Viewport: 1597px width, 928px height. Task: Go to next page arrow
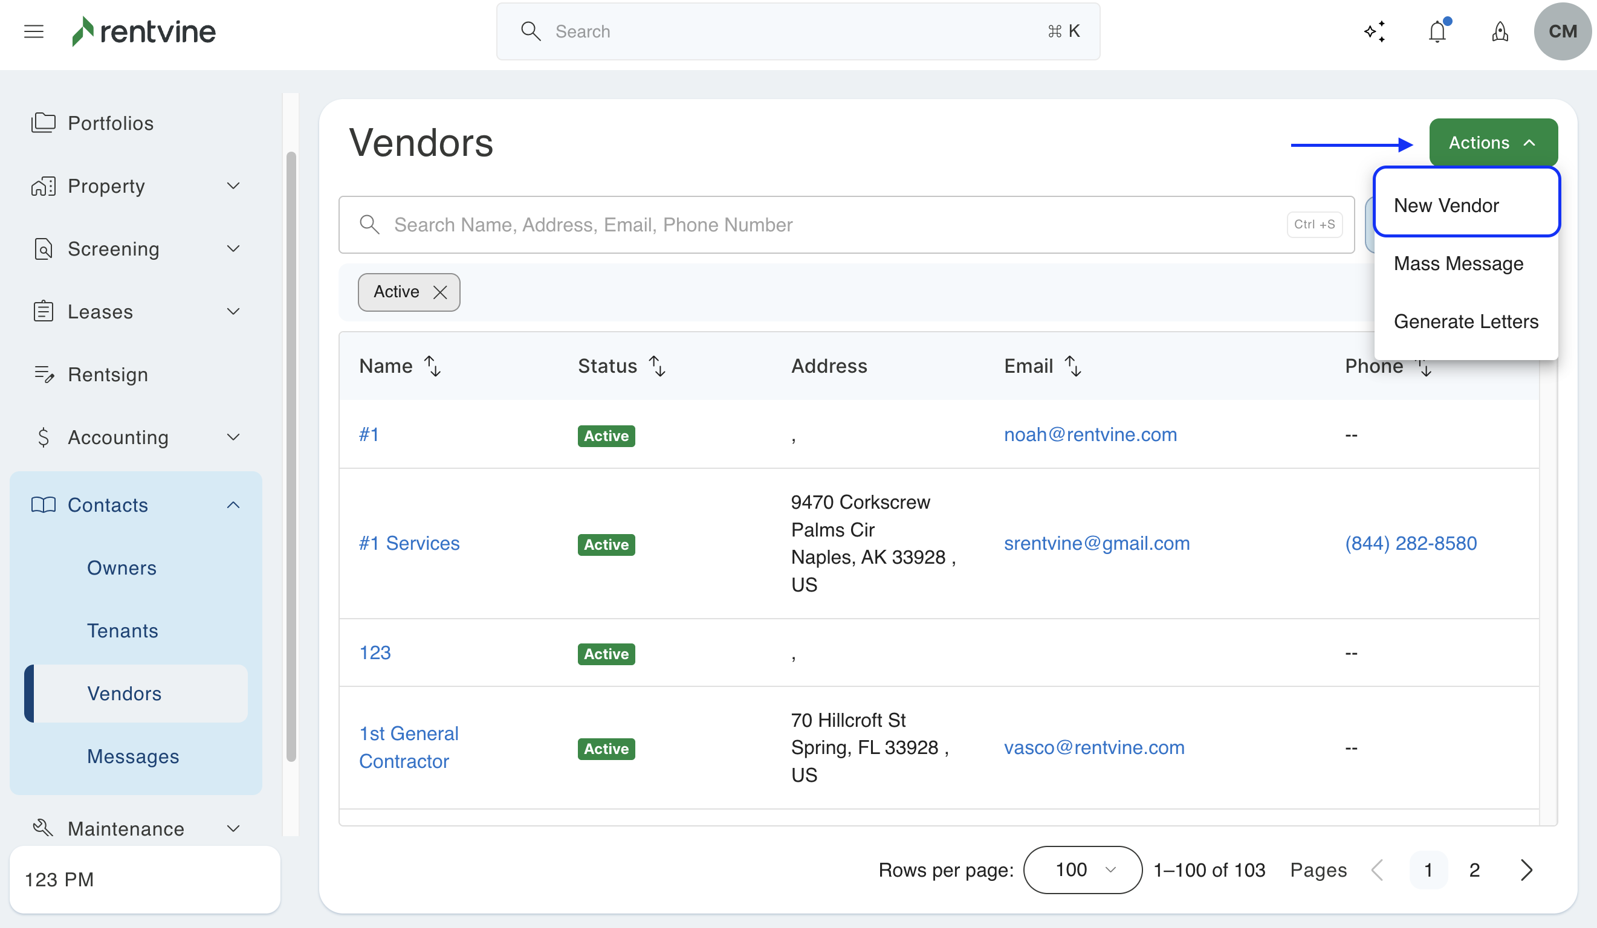pos(1526,870)
